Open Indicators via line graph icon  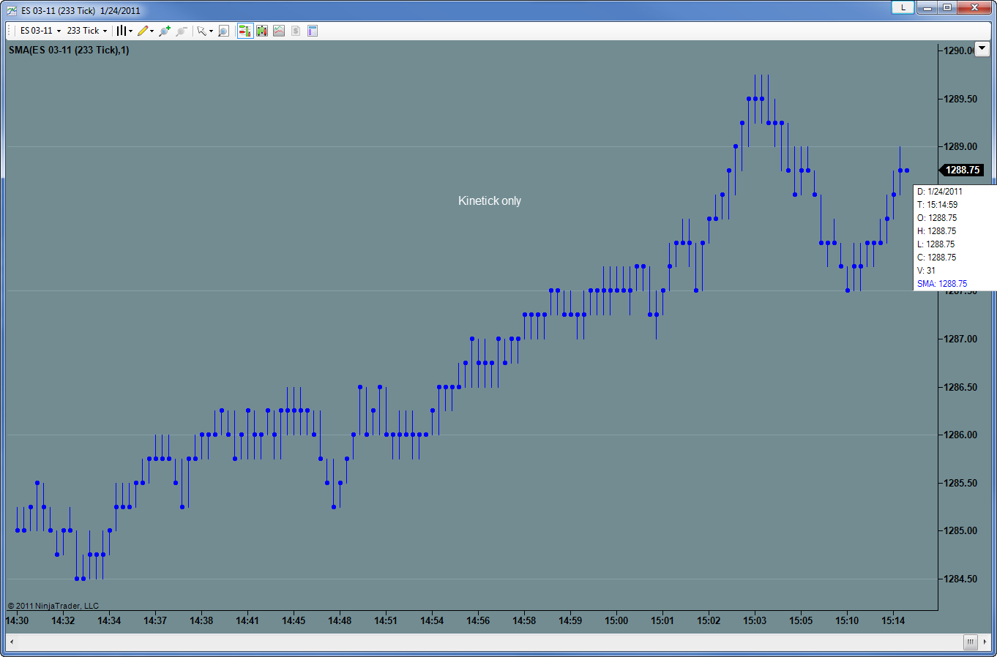[x=279, y=31]
